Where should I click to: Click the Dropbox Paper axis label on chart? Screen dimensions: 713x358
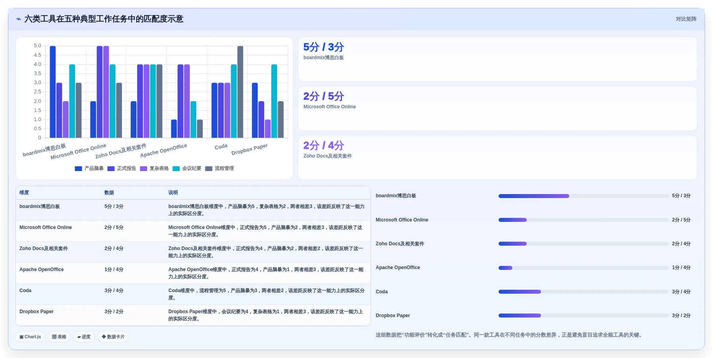click(x=249, y=149)
